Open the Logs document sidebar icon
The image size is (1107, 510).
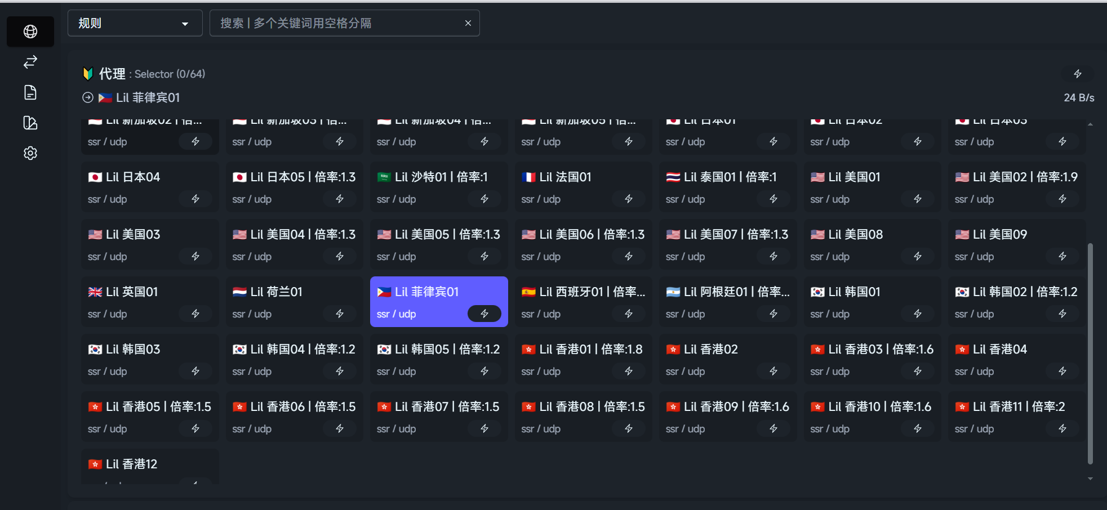click(x=30, y=92)
